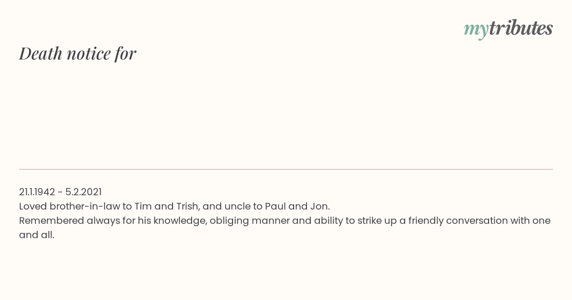572x300 pixels.
Task: Click the horizontal divider line
Action: point(286,169)
